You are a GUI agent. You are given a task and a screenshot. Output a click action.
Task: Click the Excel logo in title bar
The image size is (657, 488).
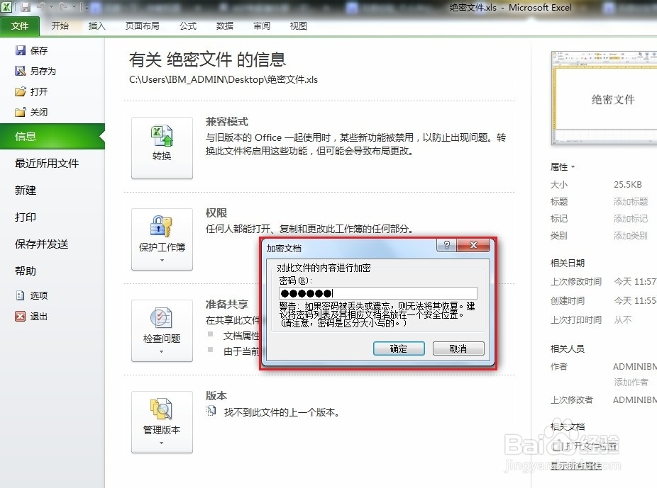pos(6,6)
